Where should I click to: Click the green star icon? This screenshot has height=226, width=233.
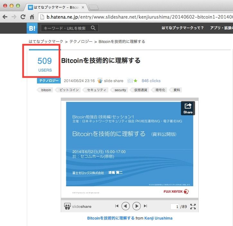pos(135,81)
